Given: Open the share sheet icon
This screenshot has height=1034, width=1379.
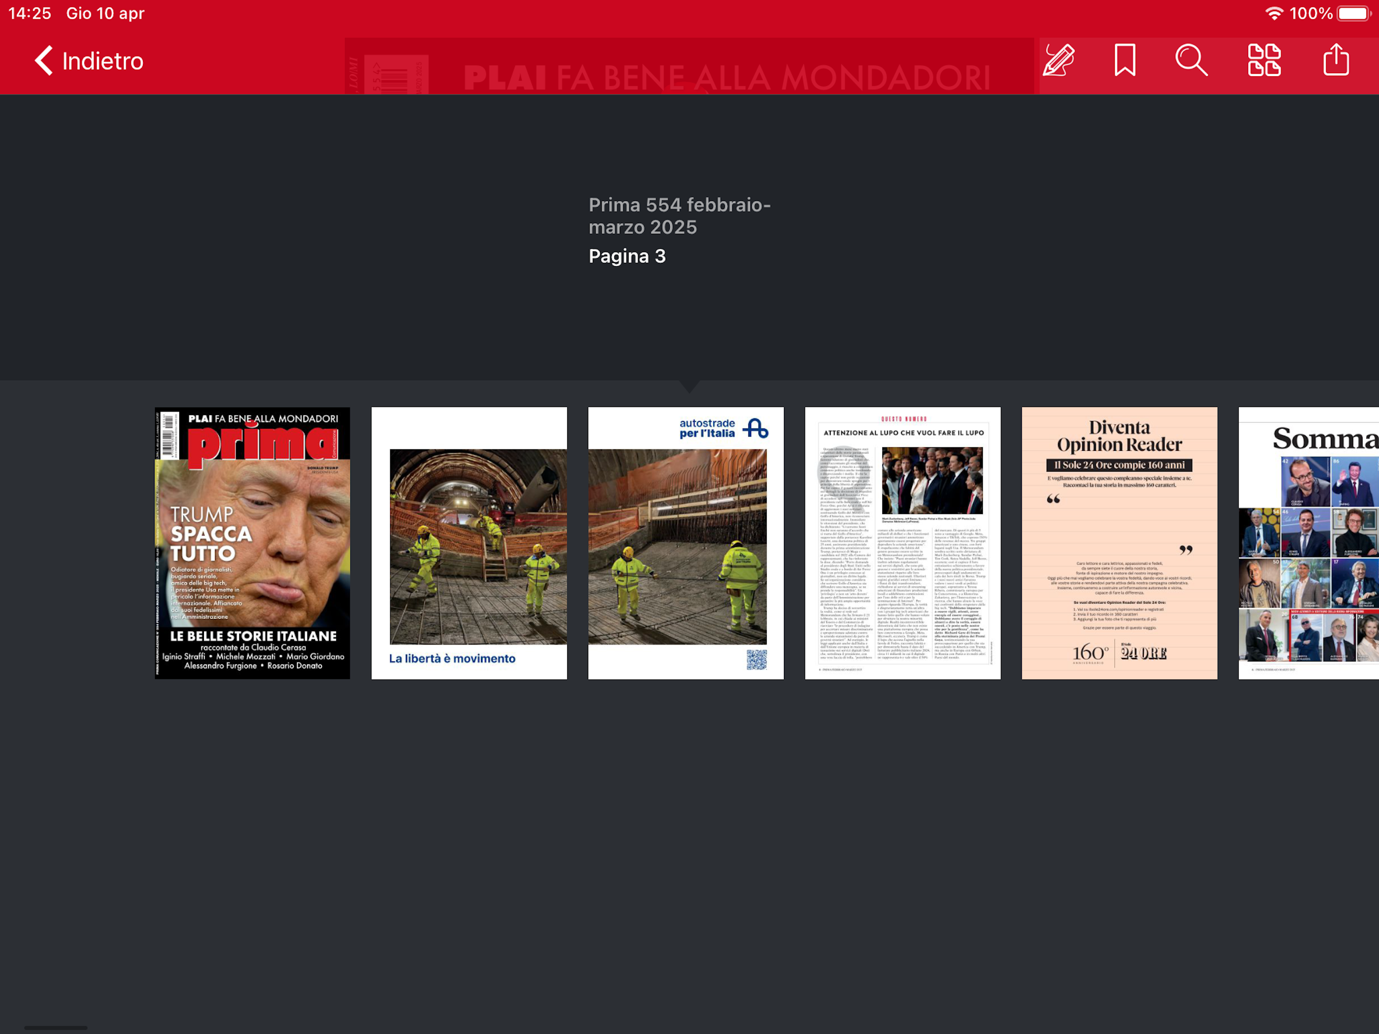Looking at the screenshot, I should pyautogui.click(x=1336, y=61).
